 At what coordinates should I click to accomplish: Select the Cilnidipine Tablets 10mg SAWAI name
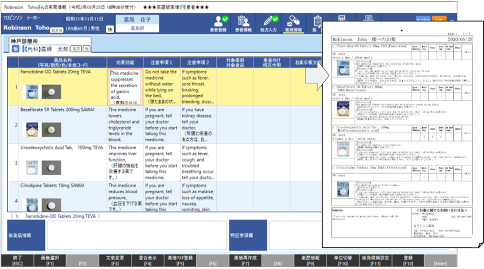(52, 185)
